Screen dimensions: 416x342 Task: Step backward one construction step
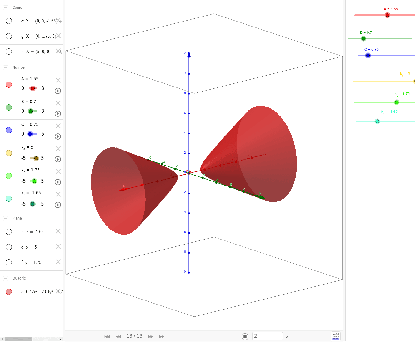118,336
